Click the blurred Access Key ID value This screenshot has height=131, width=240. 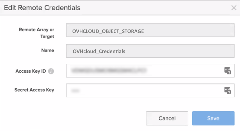(x=108, y=71)
